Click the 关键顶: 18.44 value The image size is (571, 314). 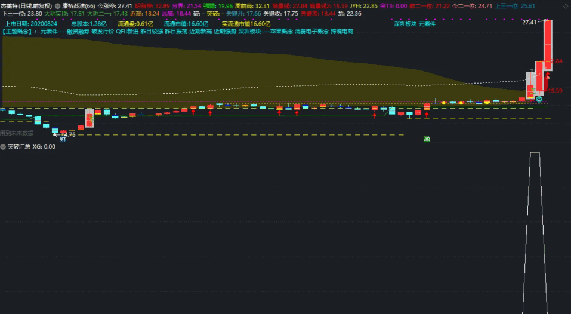click(318, 14)
